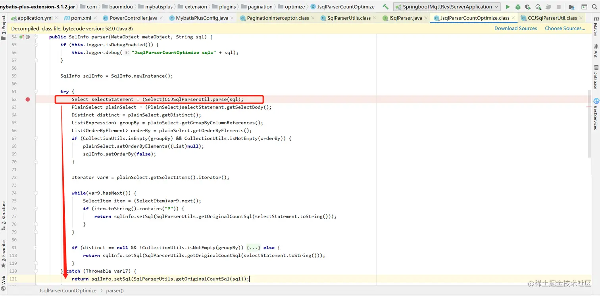Run SpringbootMqttRestServerApplication with green play icon
The width and height of the screenshot is (600, 296).
[508, 7]
